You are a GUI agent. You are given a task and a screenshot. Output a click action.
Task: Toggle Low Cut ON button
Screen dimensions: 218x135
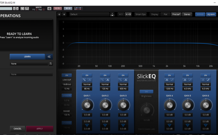(x=67, y=75)
